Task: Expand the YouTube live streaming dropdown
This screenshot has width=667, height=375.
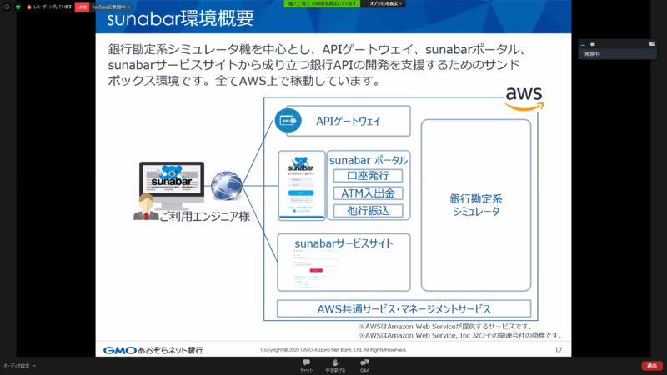Action: coord(111,7)
